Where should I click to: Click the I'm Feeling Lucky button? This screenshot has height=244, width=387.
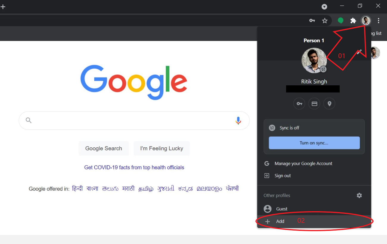click(162, 148)
